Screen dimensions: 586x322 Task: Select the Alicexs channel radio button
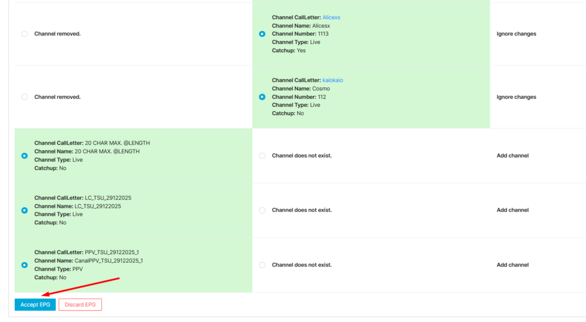pos(262,34)
